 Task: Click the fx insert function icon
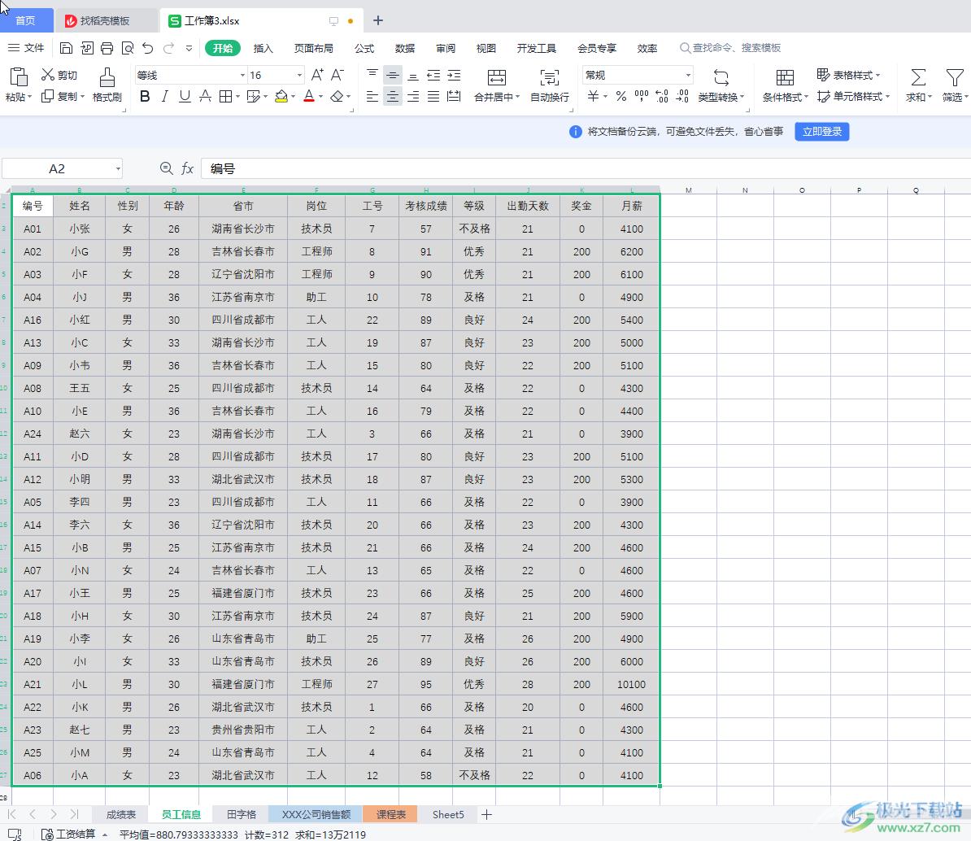point(187,168)
